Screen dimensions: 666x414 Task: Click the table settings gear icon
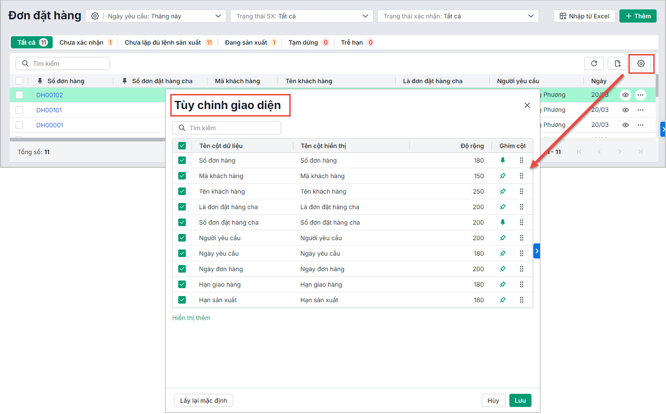tap(641, 63)
